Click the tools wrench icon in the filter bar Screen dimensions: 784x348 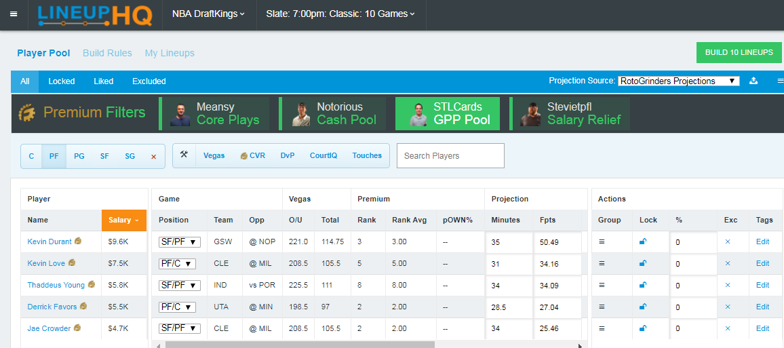pyautogui.click(x=184, y=155)
